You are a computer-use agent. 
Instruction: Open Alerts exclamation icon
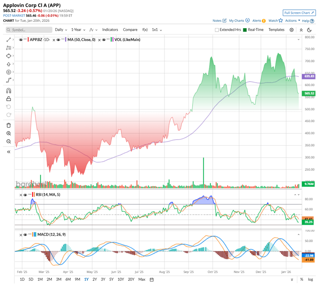[264, 21]
